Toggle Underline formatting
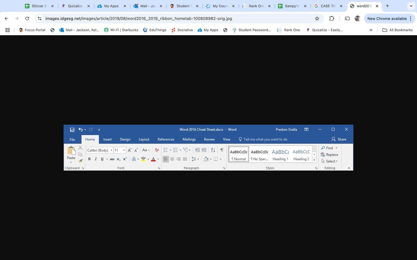Screen dimensions: 417x260 point(102,159)
